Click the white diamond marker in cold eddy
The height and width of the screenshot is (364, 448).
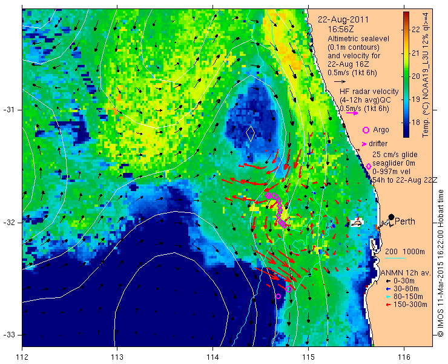point(251,133)
